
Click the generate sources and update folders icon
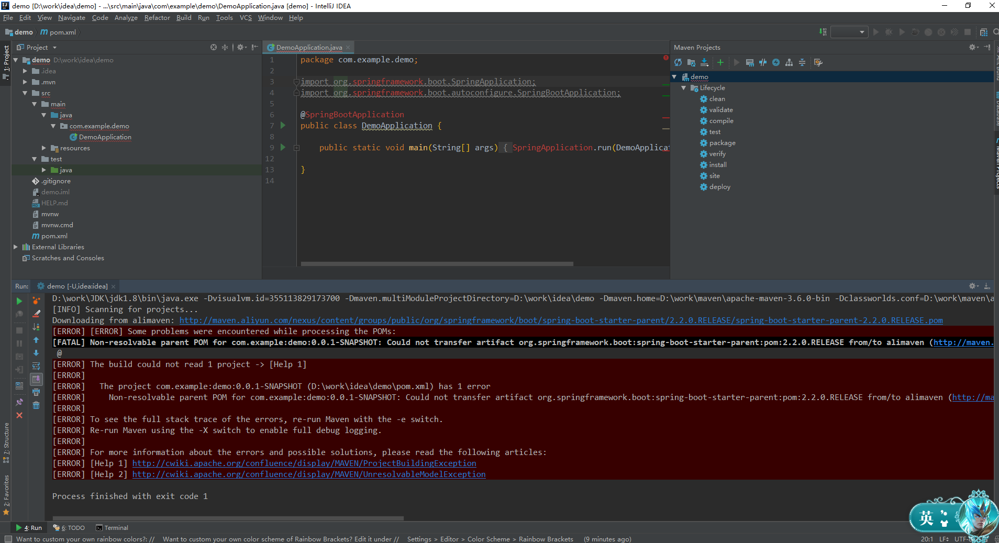pyautogui.click(x=691, y=62)
